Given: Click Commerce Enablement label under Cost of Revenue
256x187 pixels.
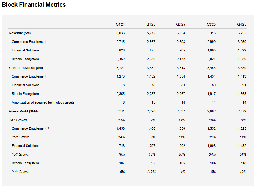Looking at the screenshot, I should [x=29, y=76].
